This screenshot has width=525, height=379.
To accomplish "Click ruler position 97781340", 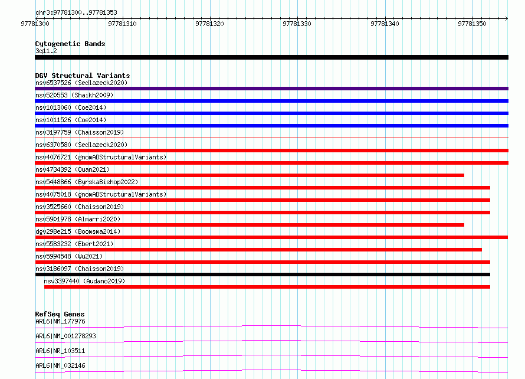I will click(385, 24).
